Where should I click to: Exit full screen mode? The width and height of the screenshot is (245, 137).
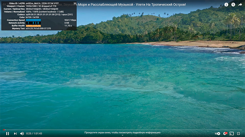pyautogui.click(x=239, y=133)
